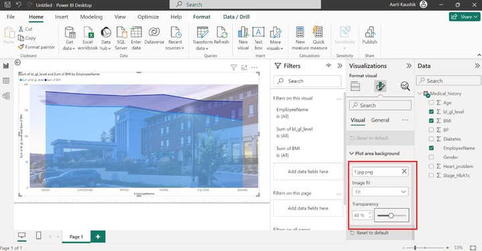Open Recent sources list
The width and height of the screenshot is (482, 251).
tap(175, 38)
